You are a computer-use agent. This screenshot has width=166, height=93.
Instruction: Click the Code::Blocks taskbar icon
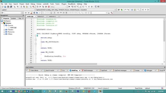pos(100,91)
